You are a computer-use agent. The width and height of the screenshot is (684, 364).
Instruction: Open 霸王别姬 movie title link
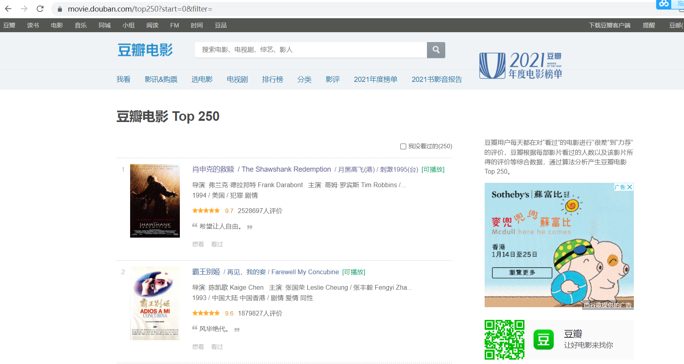[206, 272]
